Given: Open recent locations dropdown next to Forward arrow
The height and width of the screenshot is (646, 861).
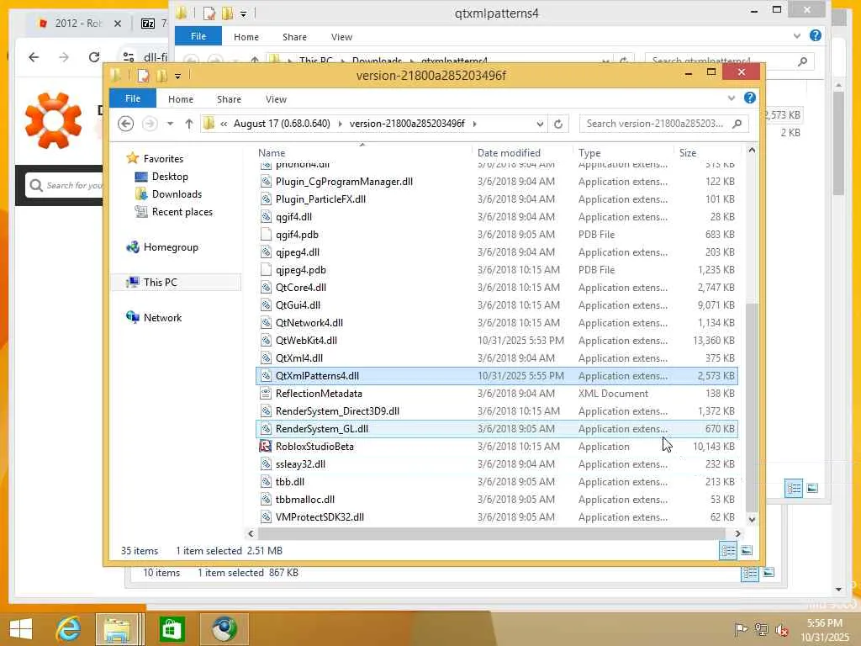Looking at the screenshot, I should [x=170, y=124].
